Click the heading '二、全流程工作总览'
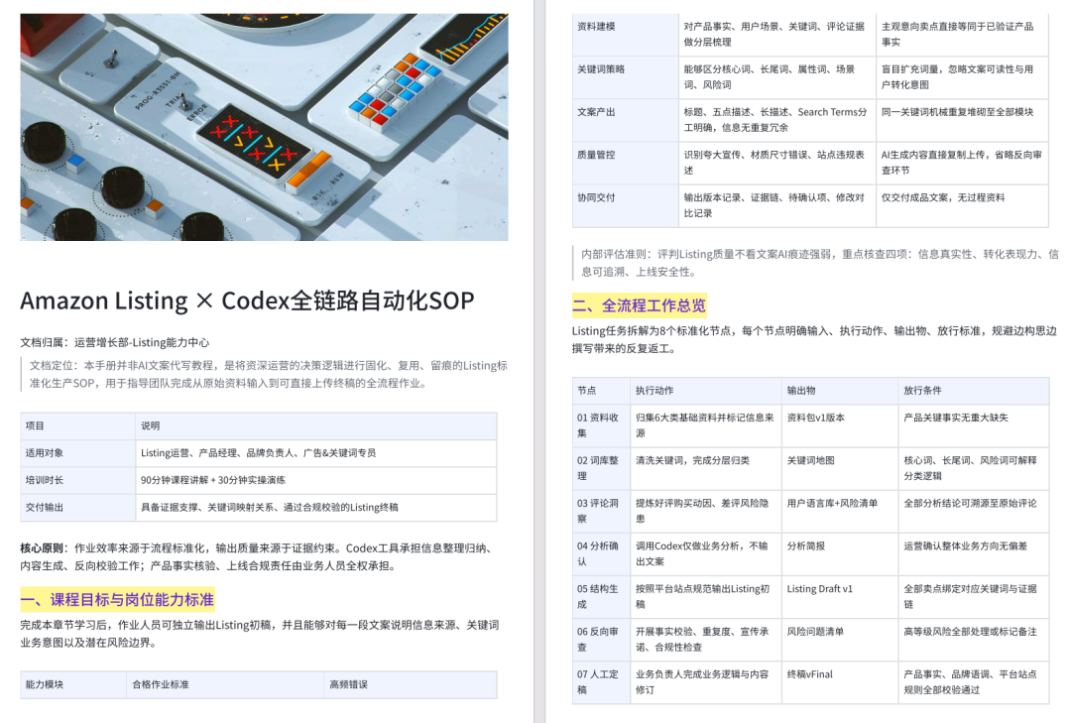 [640, 305]
